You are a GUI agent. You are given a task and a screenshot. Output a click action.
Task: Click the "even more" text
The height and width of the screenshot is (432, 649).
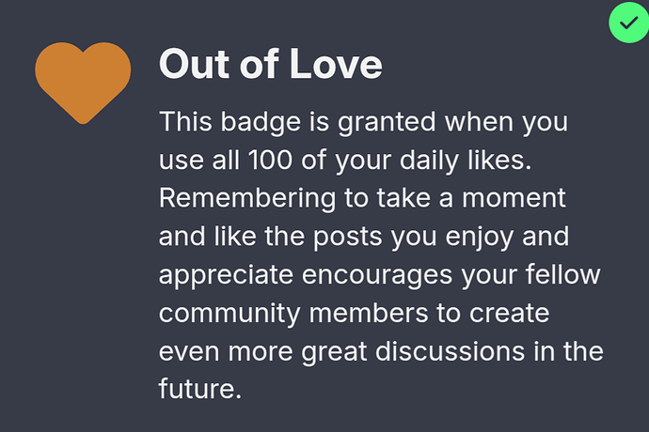[x=226, y=352]
